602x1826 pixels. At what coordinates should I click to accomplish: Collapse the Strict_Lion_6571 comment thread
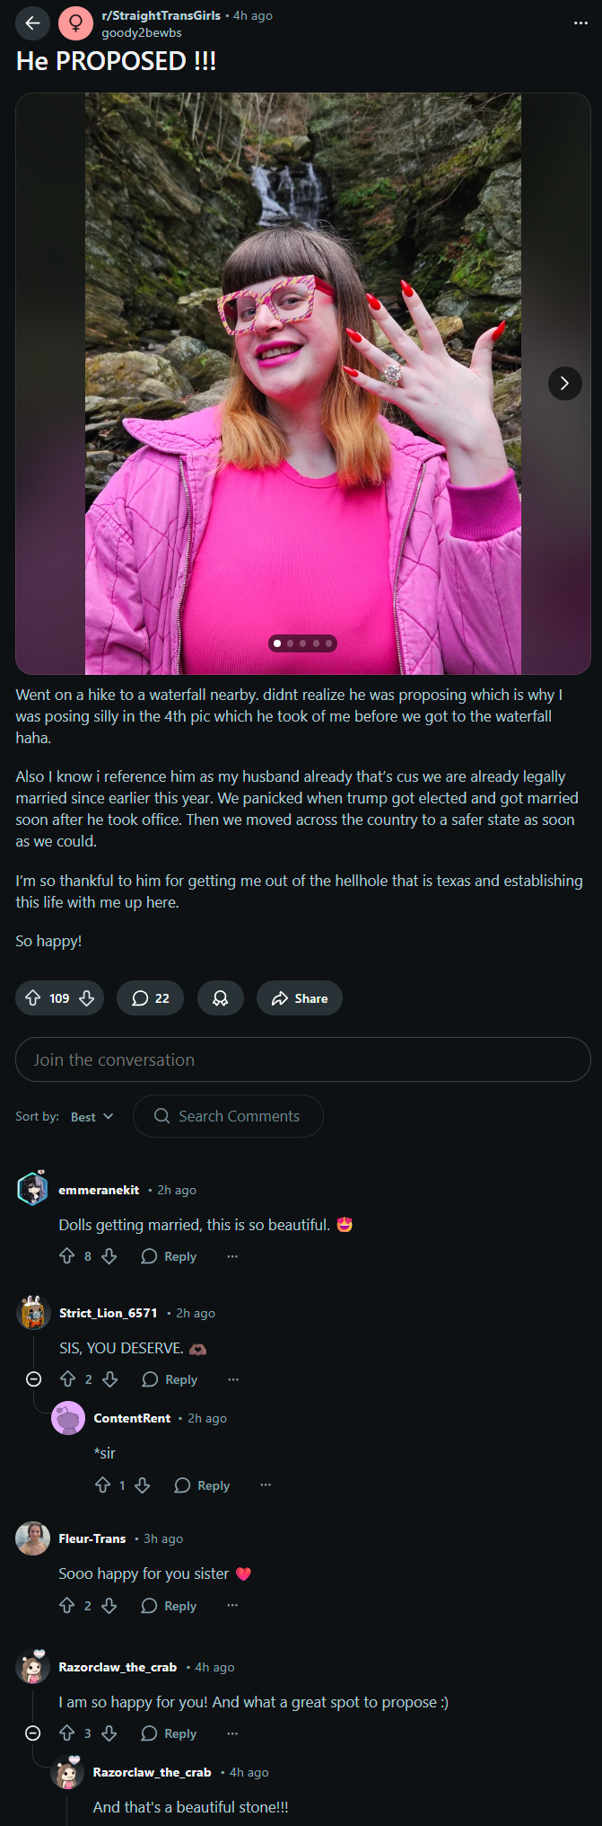tap(33, 1379)
